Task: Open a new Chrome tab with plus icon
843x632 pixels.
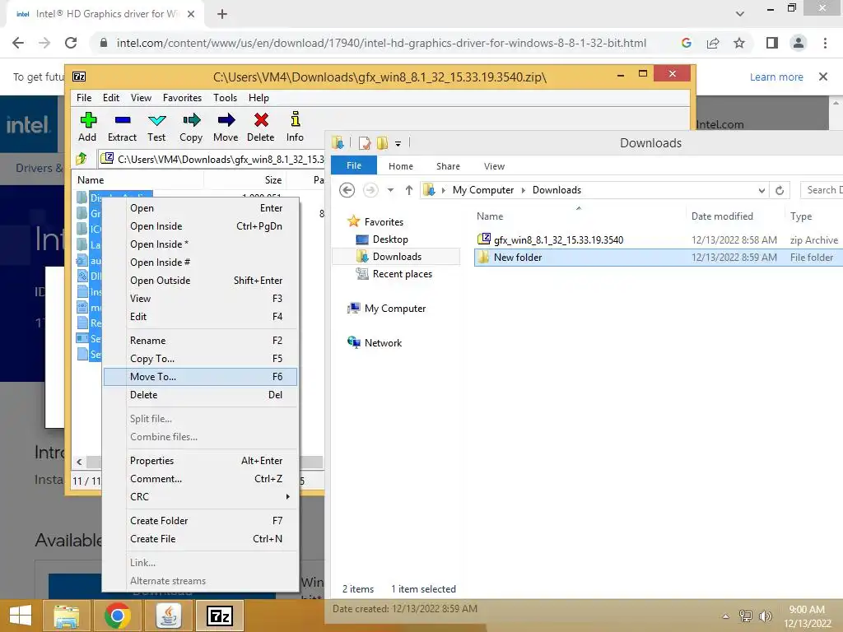Action: click(x=222, y=14)
